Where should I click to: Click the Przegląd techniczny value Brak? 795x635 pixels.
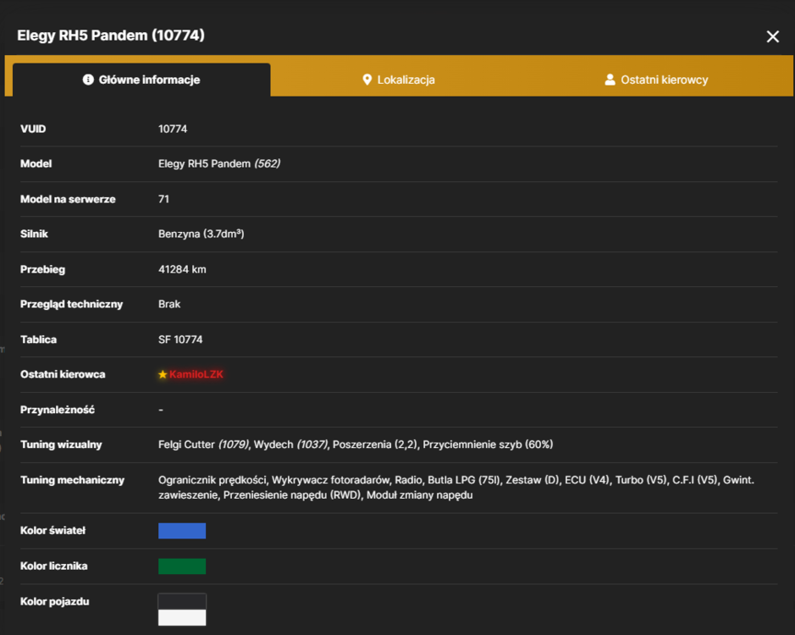coord(169,304)
